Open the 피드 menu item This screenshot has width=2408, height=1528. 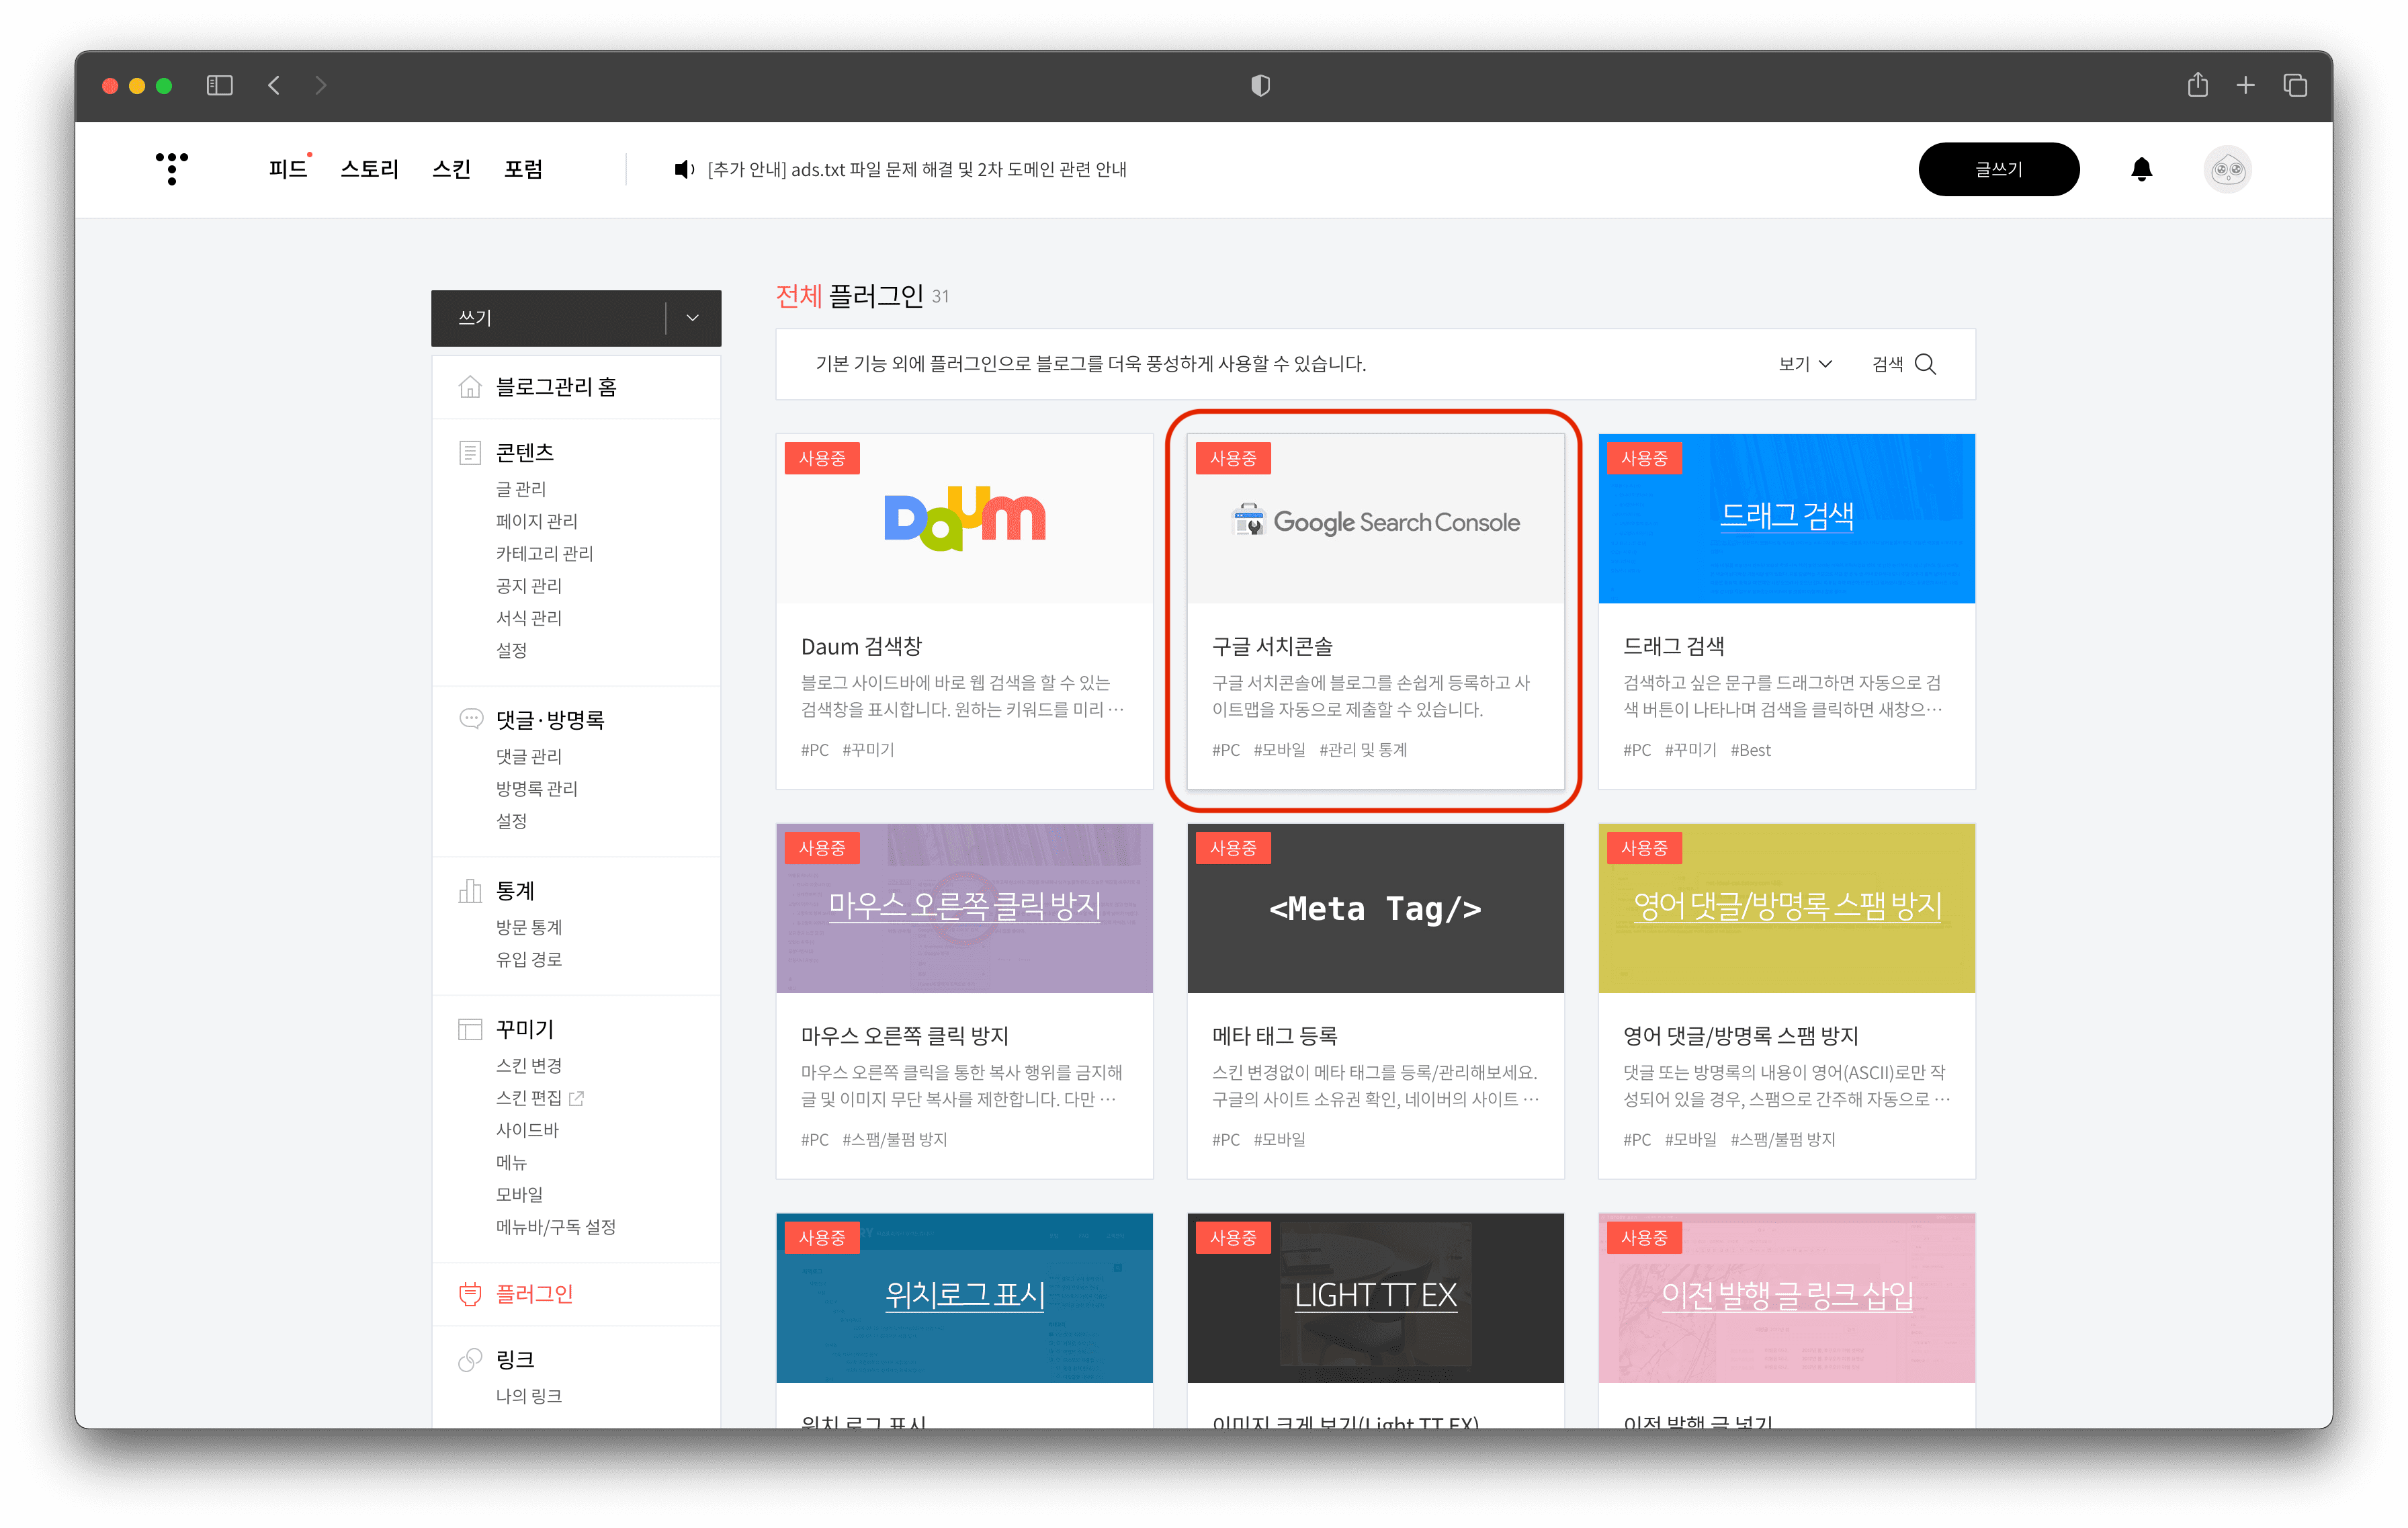click(x=287, y=169)
